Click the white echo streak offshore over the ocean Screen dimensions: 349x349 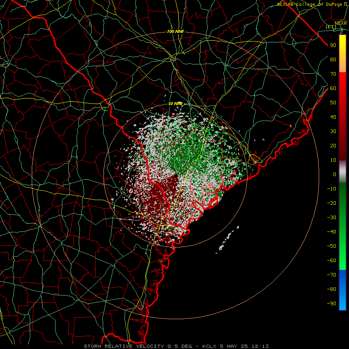point(228,239)
